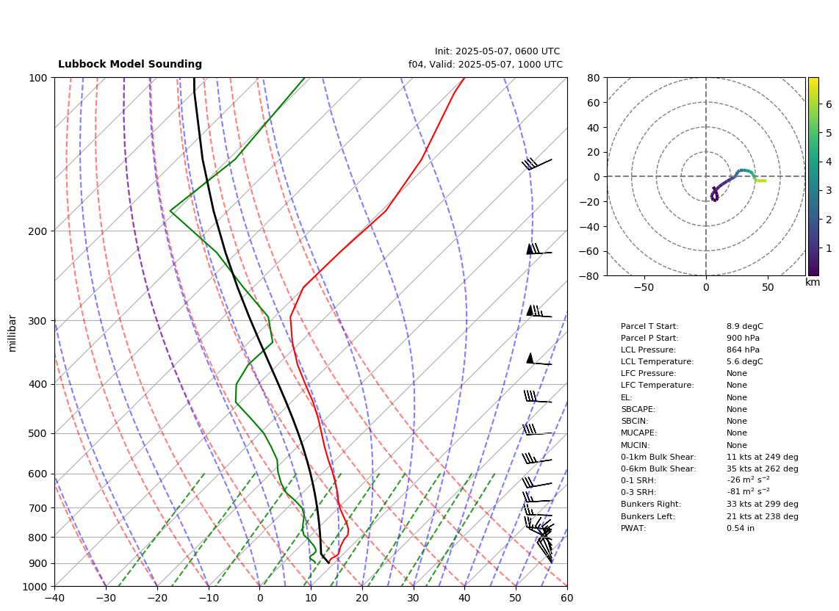Select the "33 kts at 299 deg" value
This screenshot has height=611, width=839.
[x=763, y=504]
